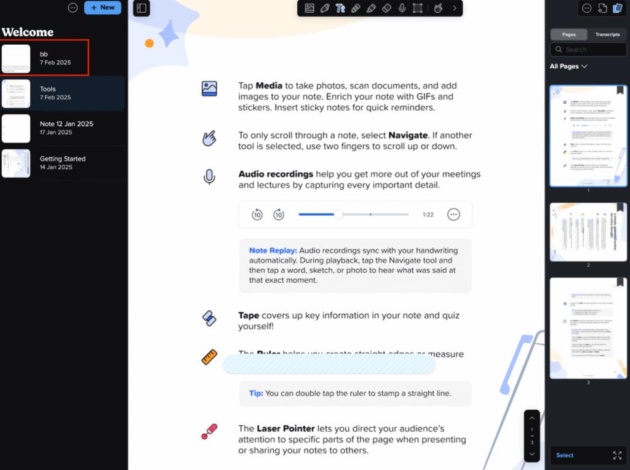Activate the Selection lasso tool

[x=418, y=9]
